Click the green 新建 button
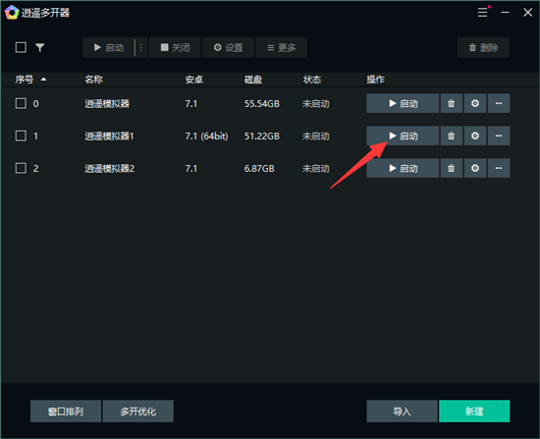This screenshot has width=540, height=439. click(474, 412)
